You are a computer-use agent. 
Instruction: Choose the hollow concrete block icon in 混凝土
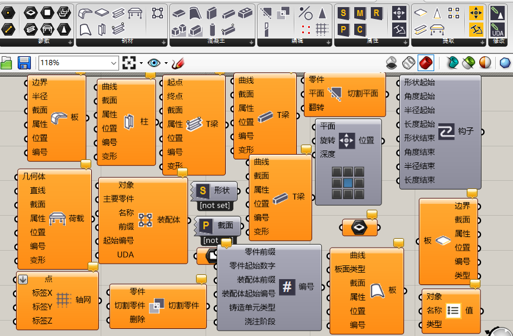point(245,13)
